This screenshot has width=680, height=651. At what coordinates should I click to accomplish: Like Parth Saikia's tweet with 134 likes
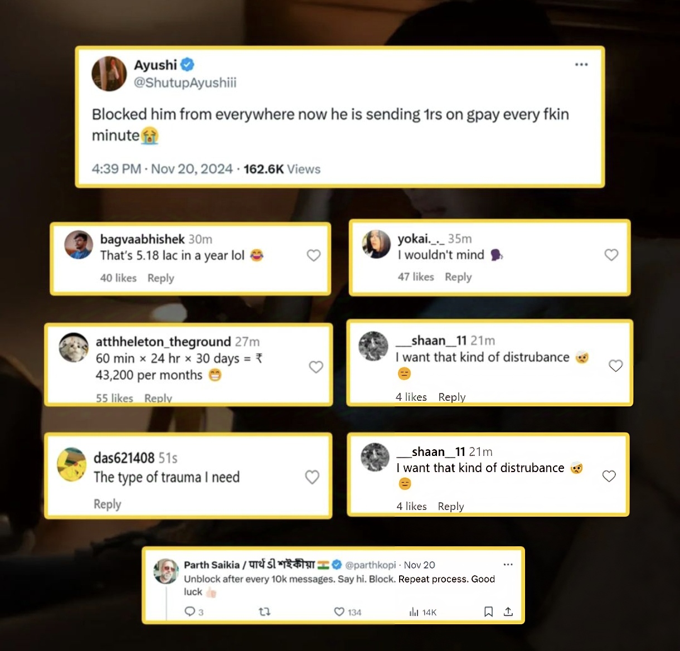click(x=339, y=611)
